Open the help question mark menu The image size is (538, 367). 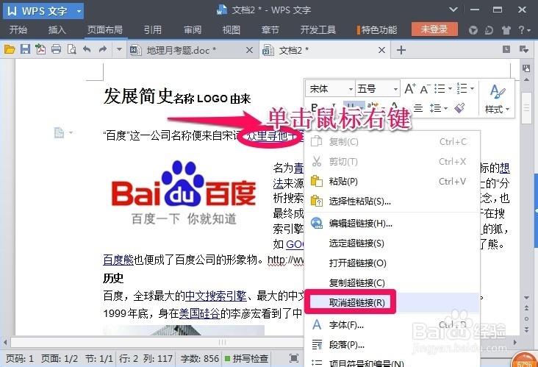[x=524, y=30]
